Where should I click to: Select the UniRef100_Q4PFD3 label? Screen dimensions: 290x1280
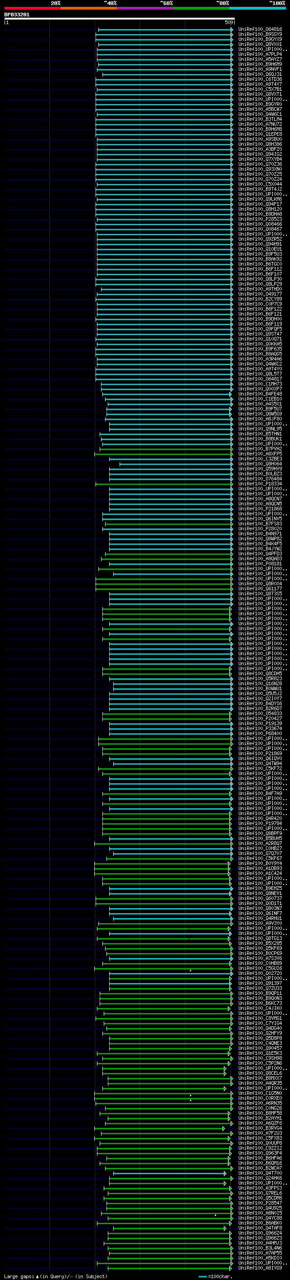click(260, 554)
